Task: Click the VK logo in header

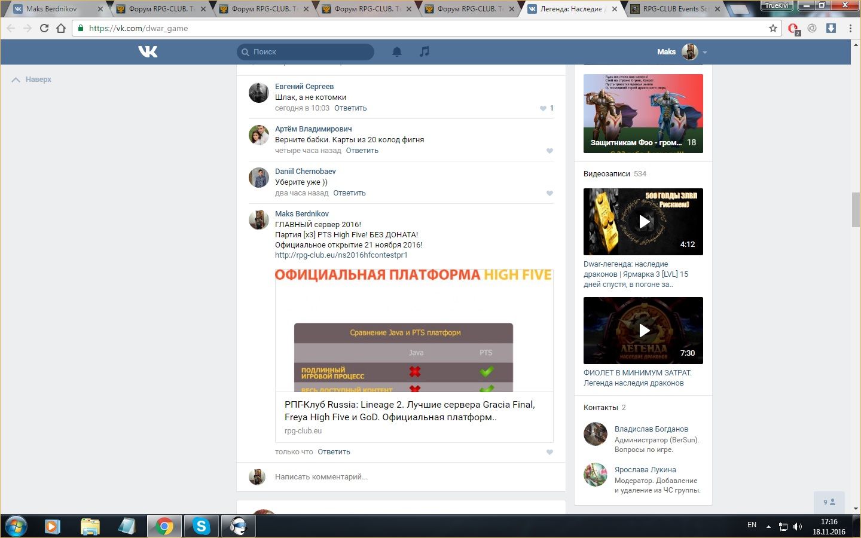Action: (x=148, y=51)
